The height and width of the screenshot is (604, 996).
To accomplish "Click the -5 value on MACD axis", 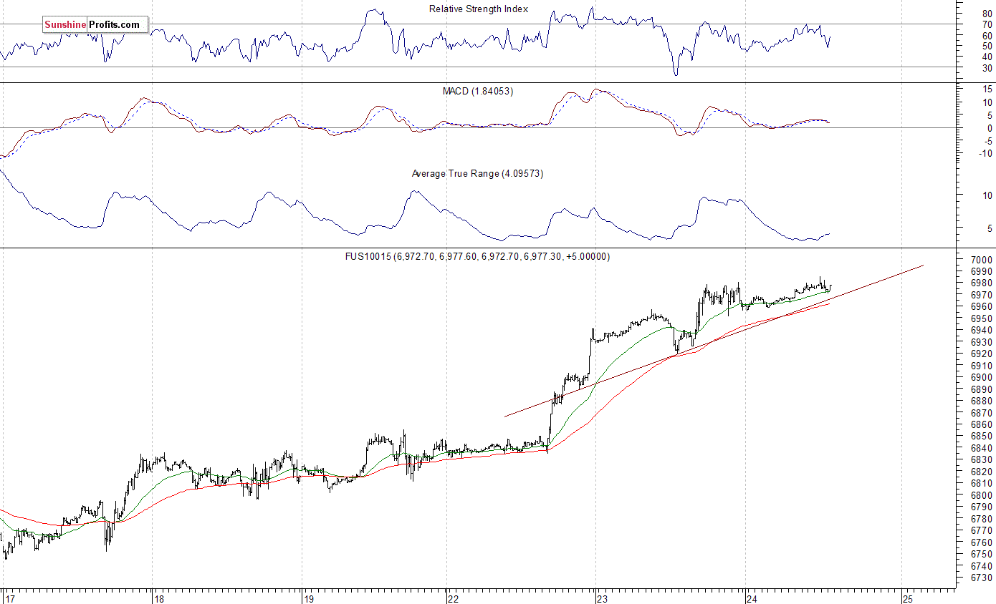I will coord(988,141).
